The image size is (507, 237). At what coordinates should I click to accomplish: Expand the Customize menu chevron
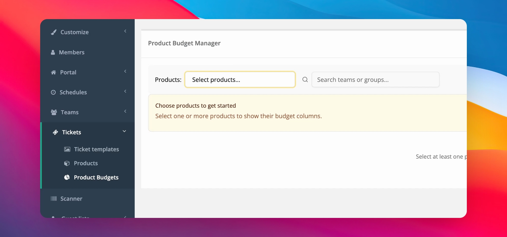[125, 31]
